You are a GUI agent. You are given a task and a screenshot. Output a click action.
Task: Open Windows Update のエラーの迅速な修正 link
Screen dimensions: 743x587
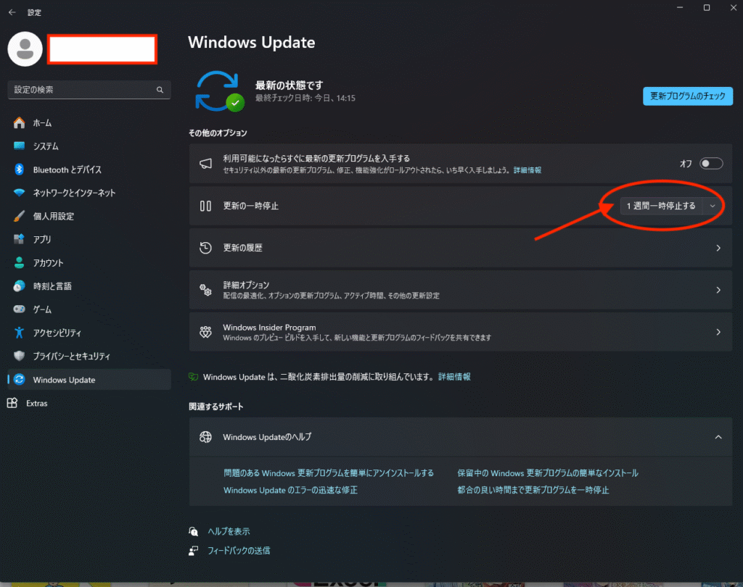tap(290, 491)
